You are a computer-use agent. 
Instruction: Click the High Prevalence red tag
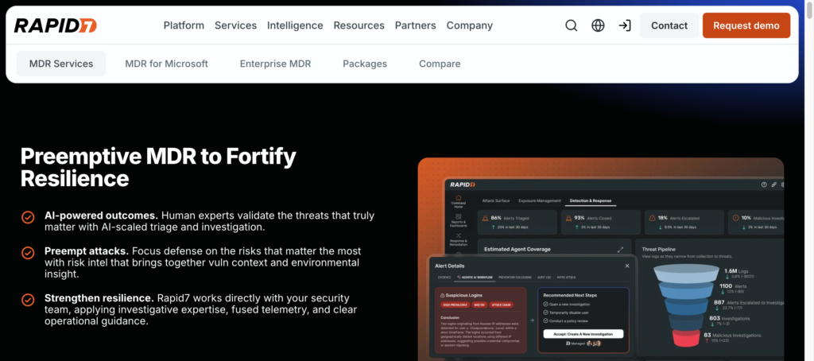(454, 305)
